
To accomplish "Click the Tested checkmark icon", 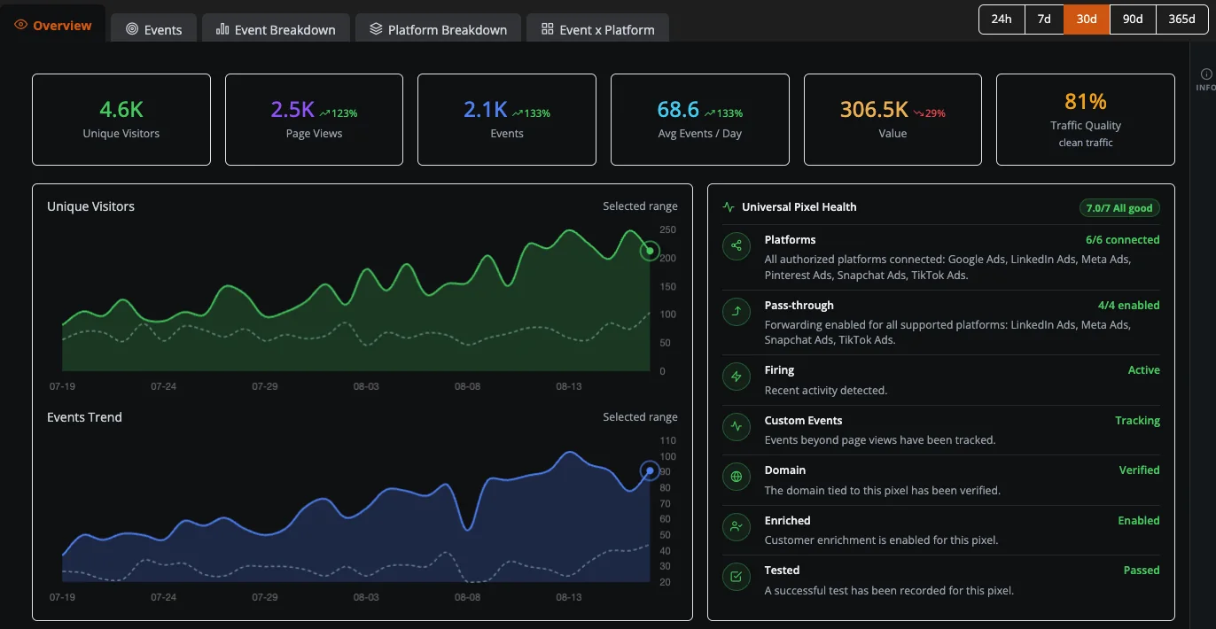I will click(x=736, y=577).
